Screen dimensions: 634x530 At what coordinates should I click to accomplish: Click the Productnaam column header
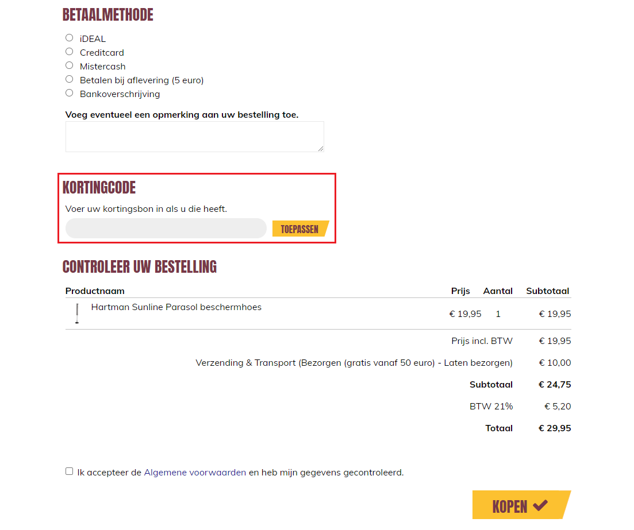point(95,291)
